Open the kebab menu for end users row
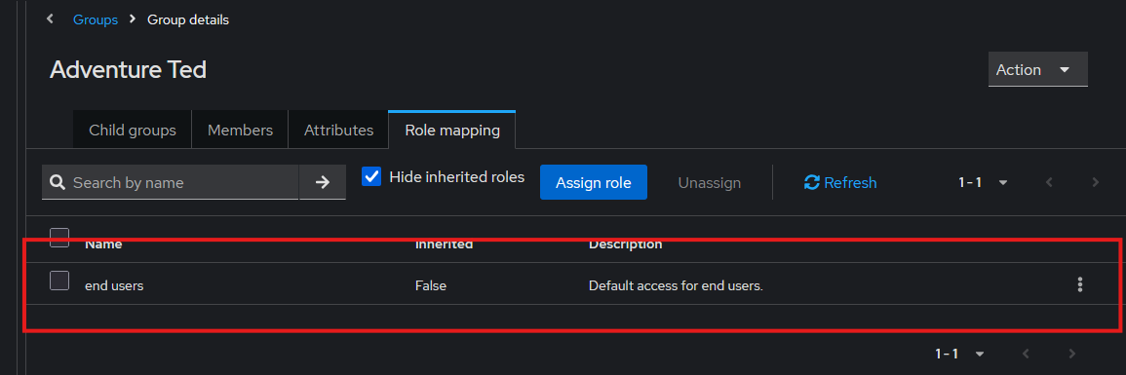The height and width of the screenshot is (375, 1126). (1079, 284)
